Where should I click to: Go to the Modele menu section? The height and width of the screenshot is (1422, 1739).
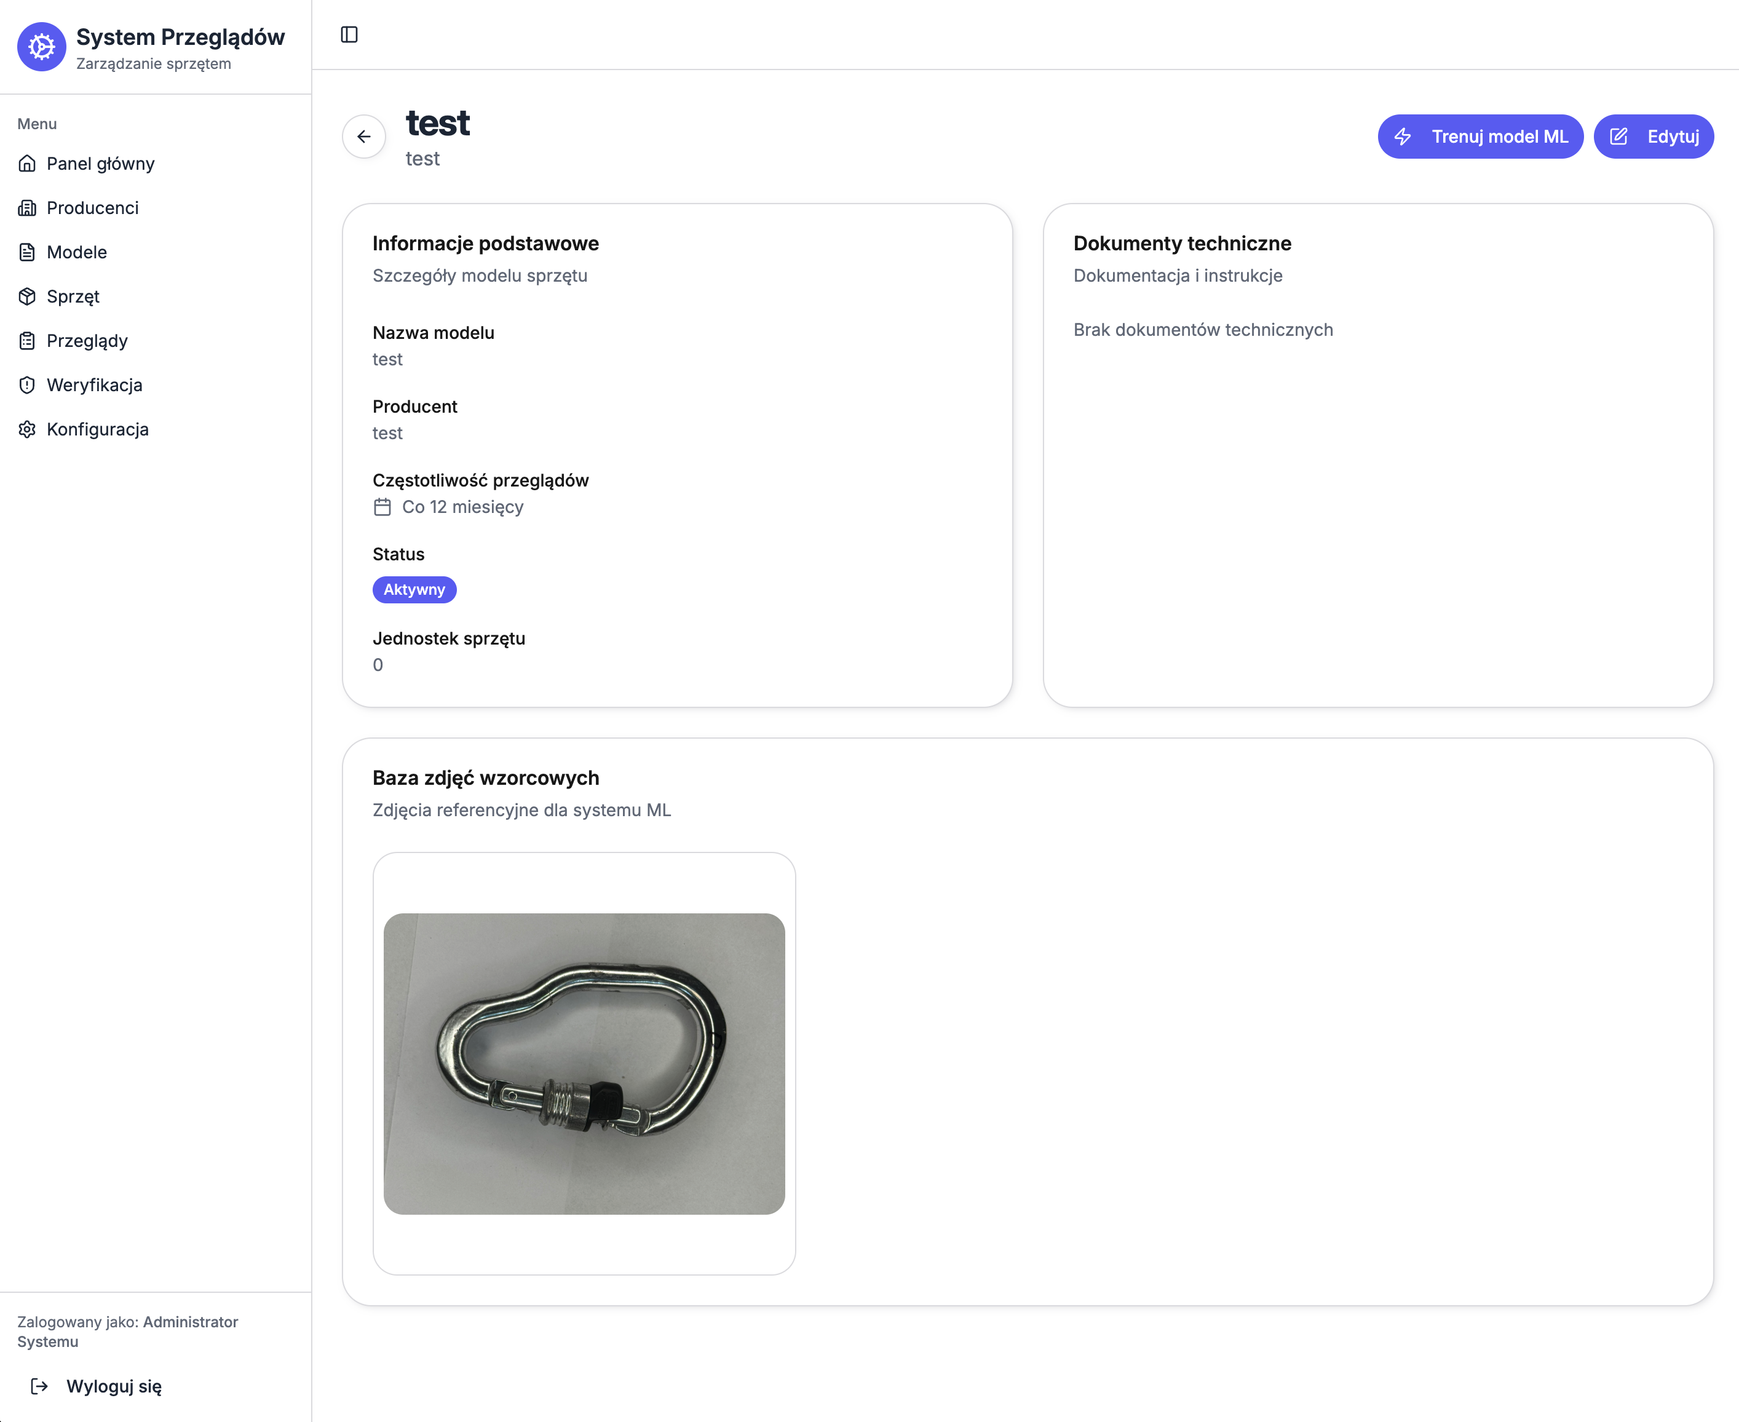(x=77, y=252)
